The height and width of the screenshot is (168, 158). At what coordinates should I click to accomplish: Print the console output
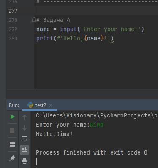25,161
